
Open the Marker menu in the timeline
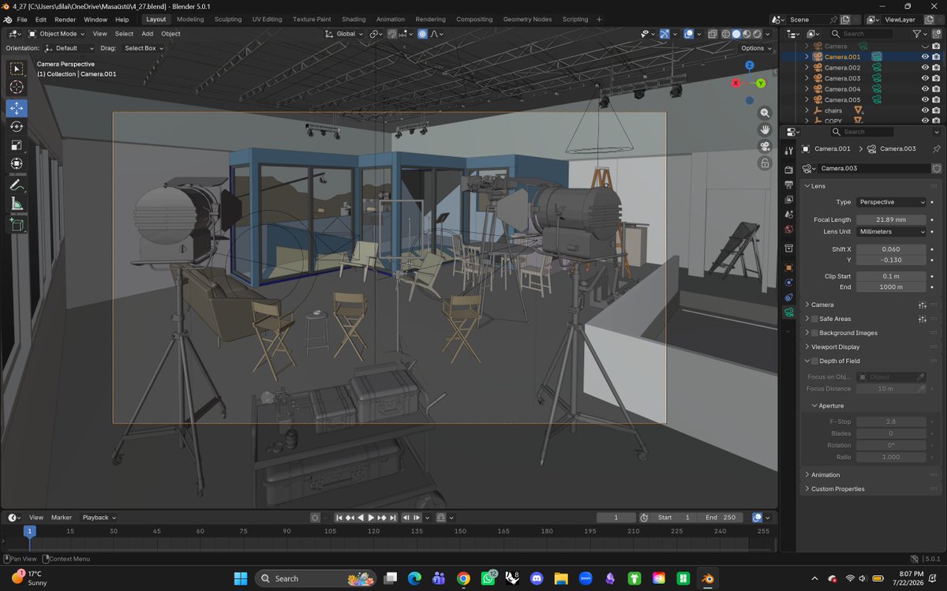pyautogui.click(x=62, y=518)
